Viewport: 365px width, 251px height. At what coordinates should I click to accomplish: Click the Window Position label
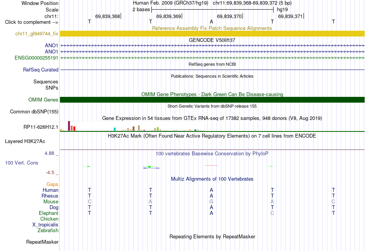[x=40, y=3]
